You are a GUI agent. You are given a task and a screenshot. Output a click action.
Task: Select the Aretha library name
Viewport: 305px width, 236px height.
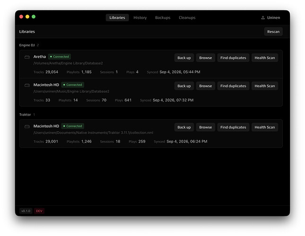(40, 57)
